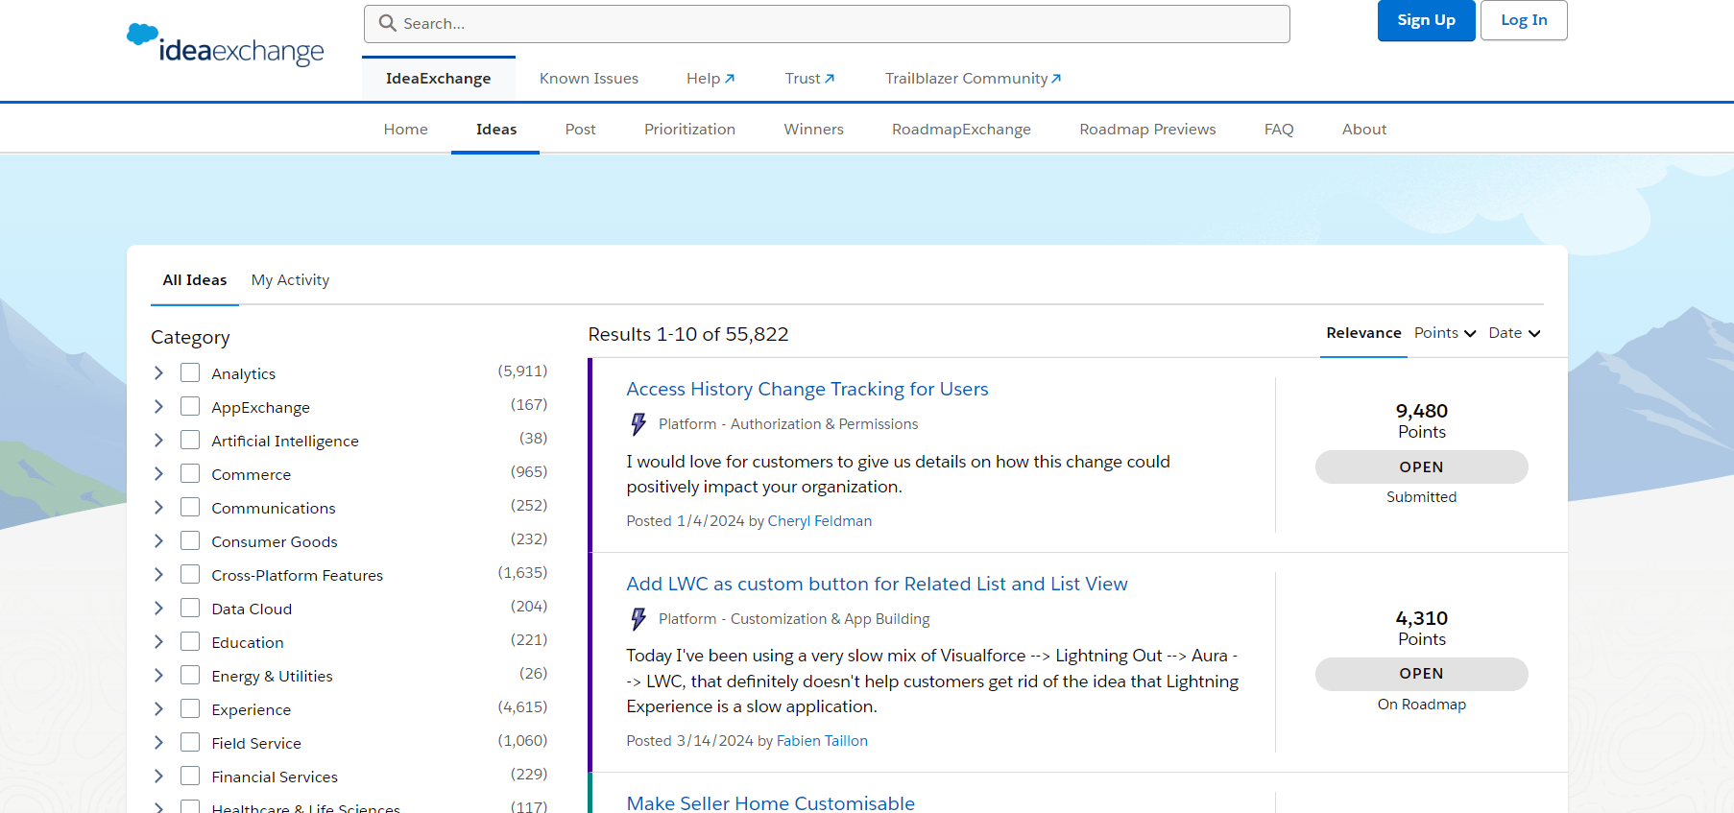This screenshot has width=1734, height=813.
Task: Open Fabien Taillon's profile link
Action: click(x=822, y=740)
